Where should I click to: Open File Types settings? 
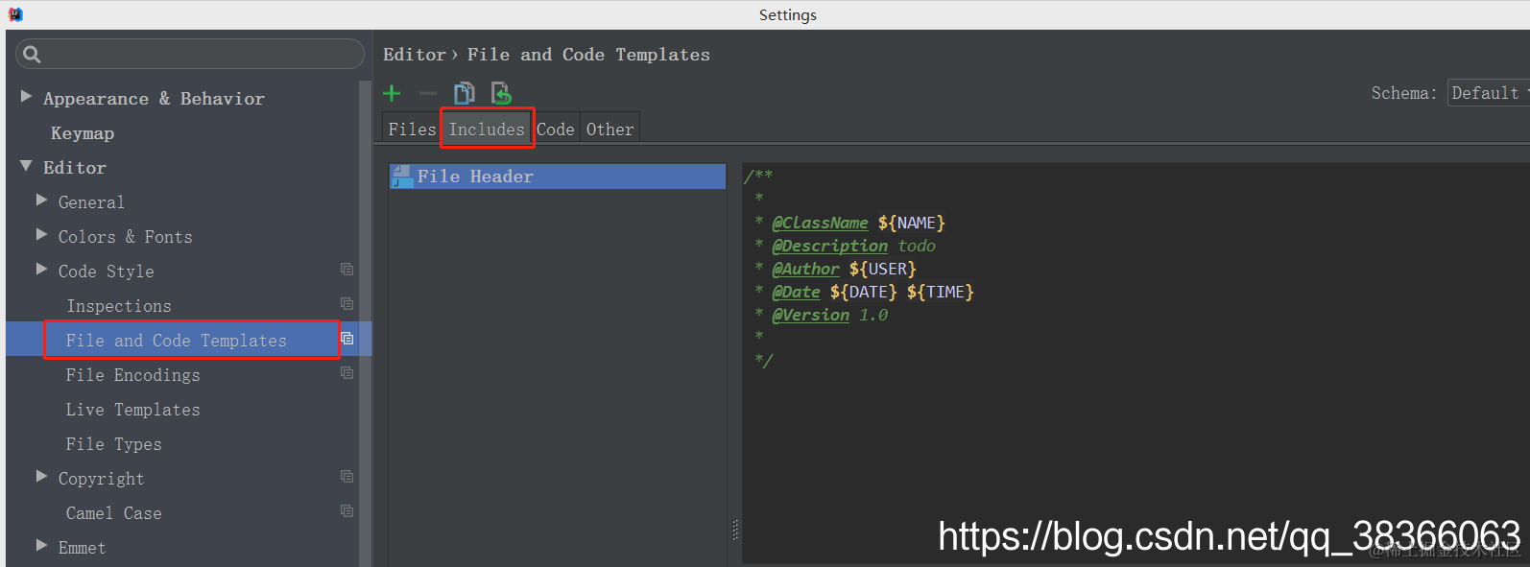[x=114, y=444]
